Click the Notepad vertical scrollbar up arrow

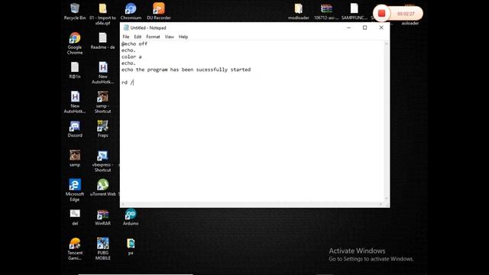click(387, 44)
